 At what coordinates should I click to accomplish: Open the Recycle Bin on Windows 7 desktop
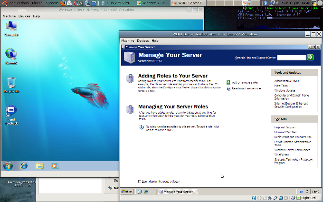[x=11, y=85]
